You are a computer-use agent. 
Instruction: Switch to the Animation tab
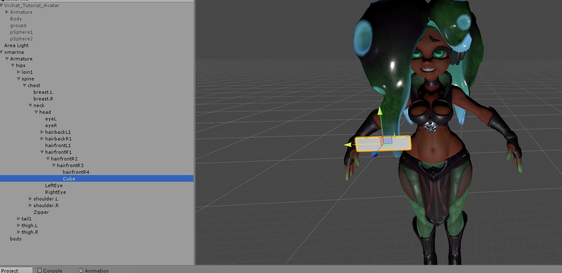[93, 270]
